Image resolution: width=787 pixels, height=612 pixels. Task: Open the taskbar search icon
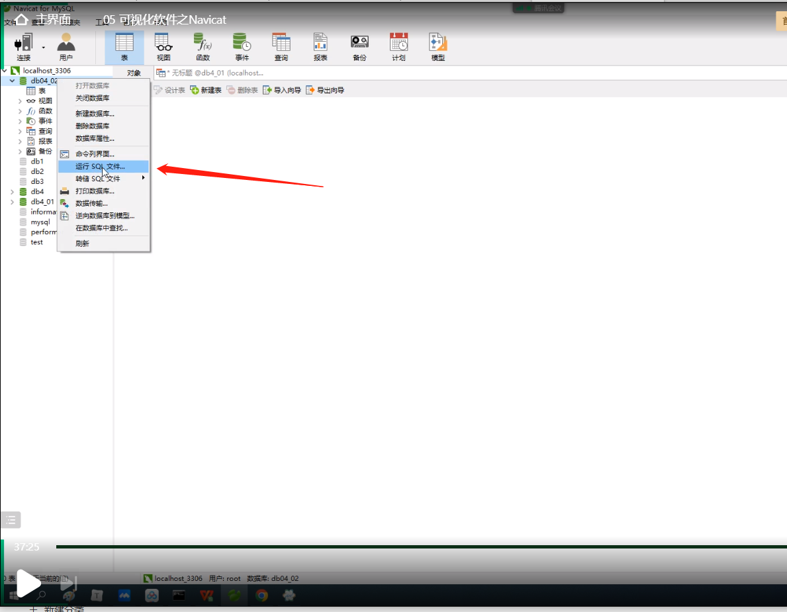[41, 595]
